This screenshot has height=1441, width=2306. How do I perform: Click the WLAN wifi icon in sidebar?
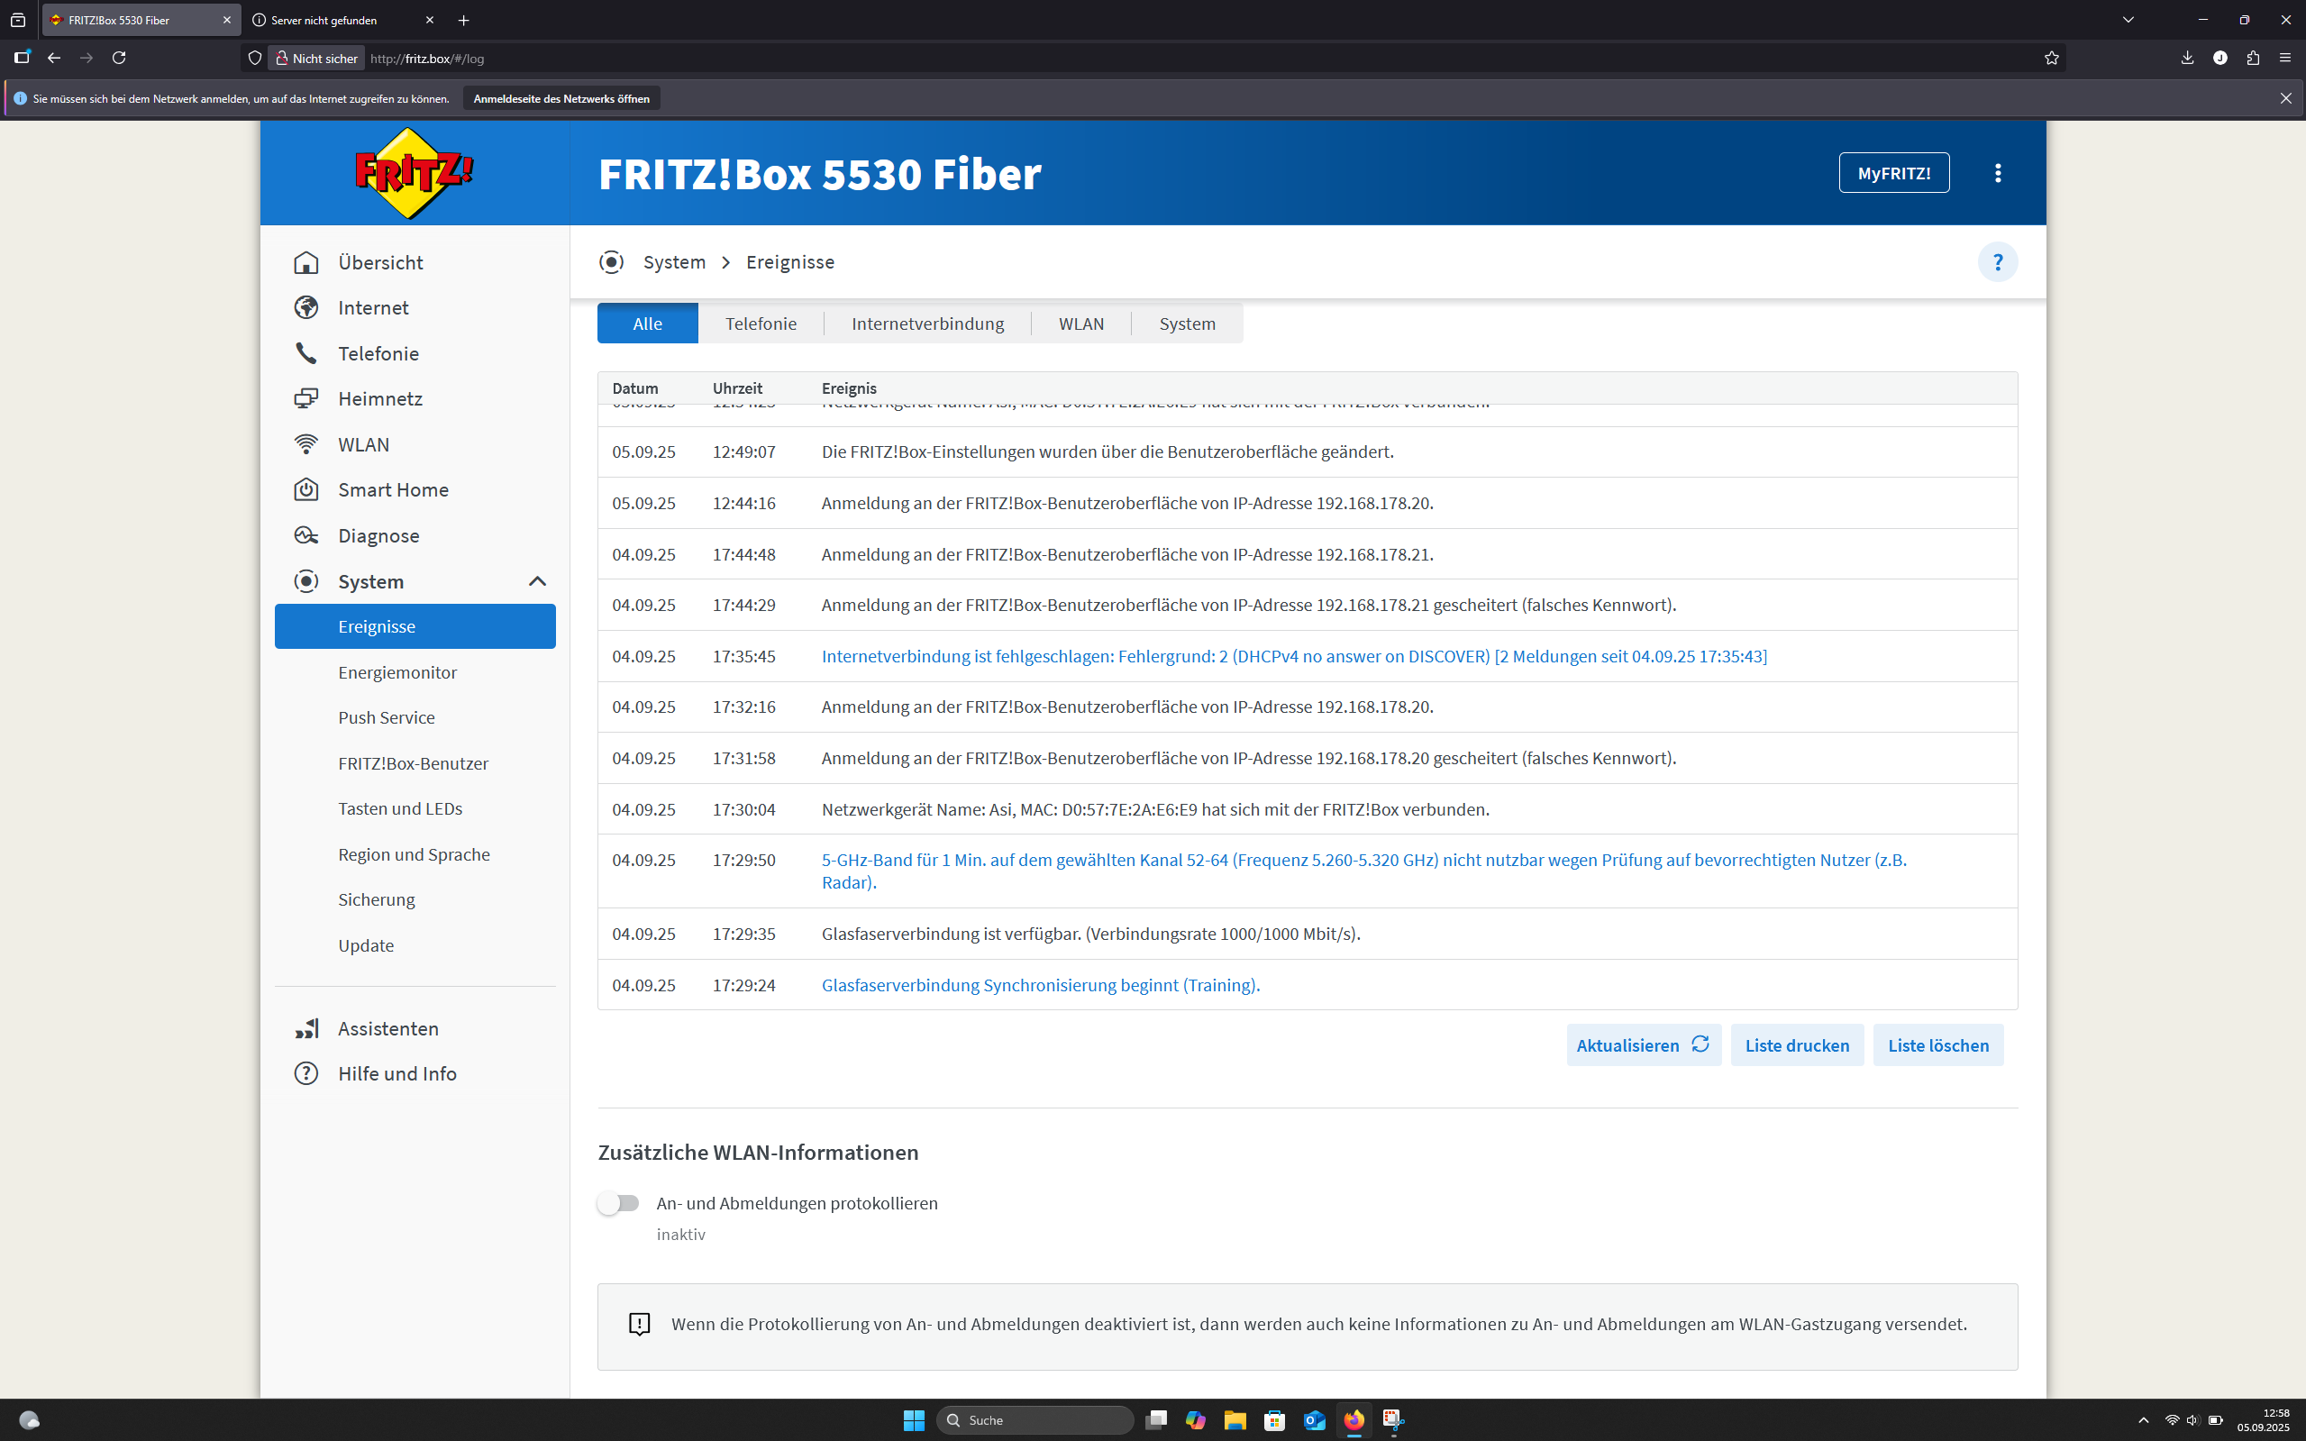[305, 444]
